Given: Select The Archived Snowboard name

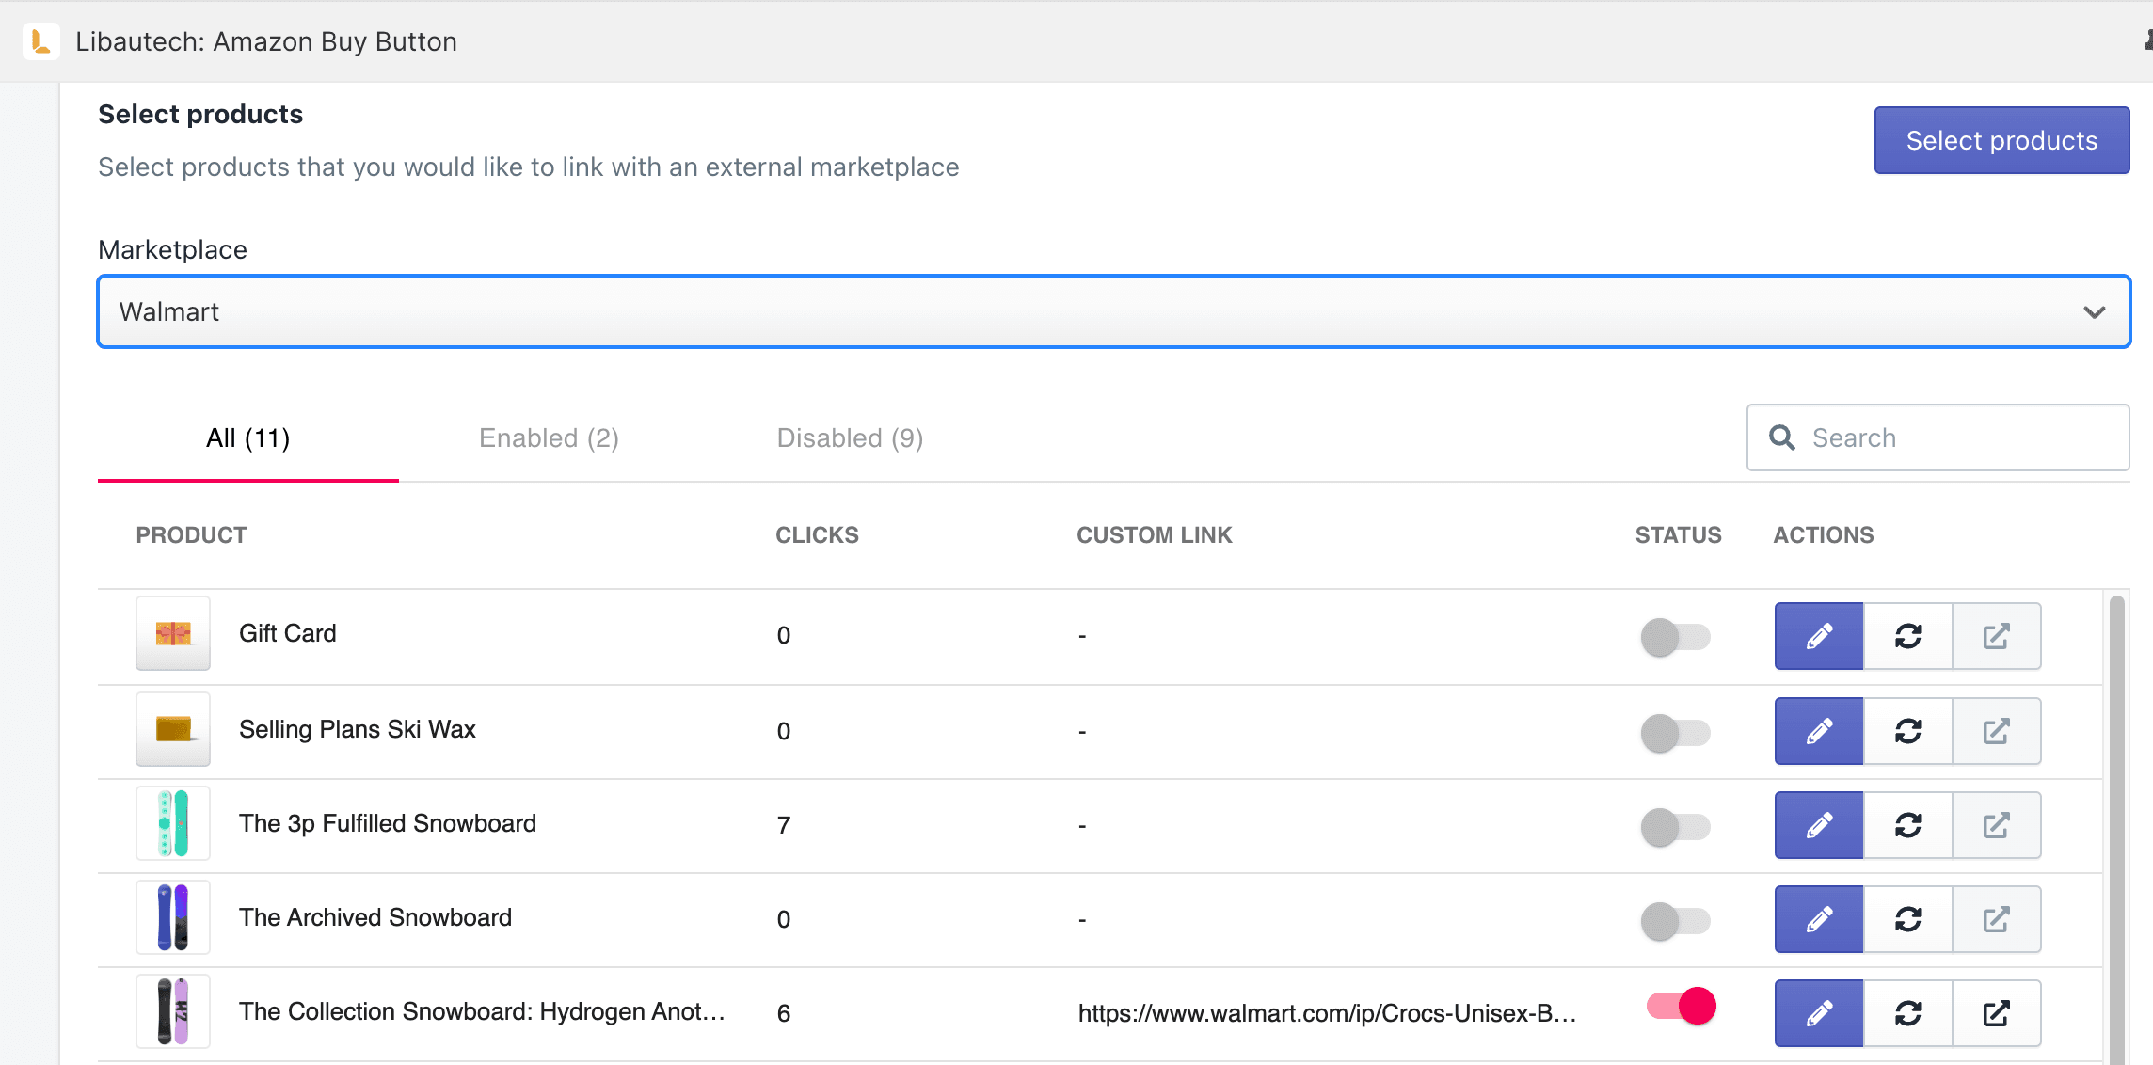Looking at the screenshot, I should [375, 917].
